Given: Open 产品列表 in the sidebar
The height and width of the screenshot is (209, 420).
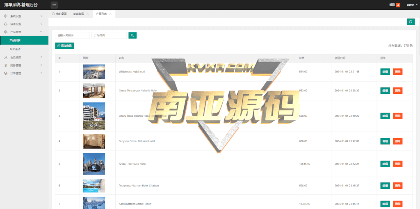Looking at the screenshot, I should click(24, 41).
